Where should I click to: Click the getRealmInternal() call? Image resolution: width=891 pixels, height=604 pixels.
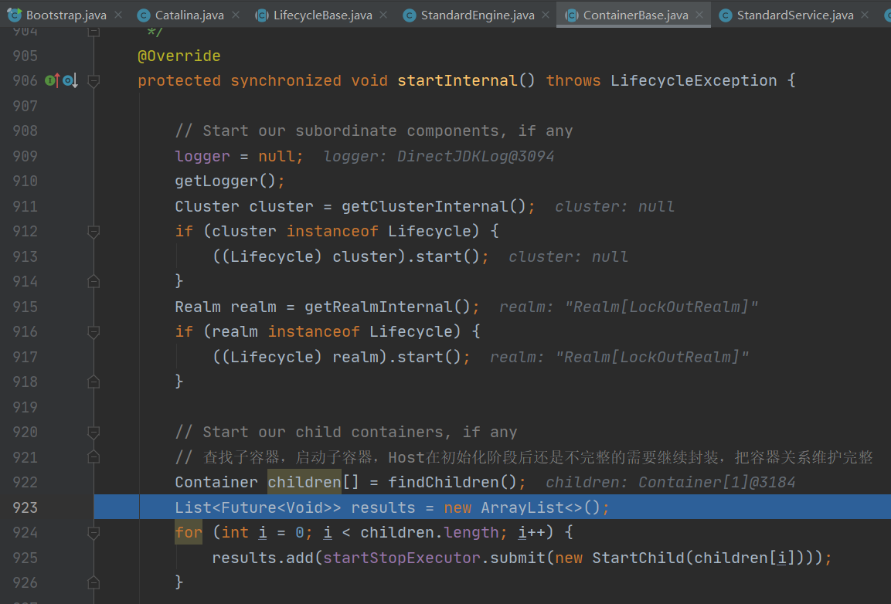point(387,307)
